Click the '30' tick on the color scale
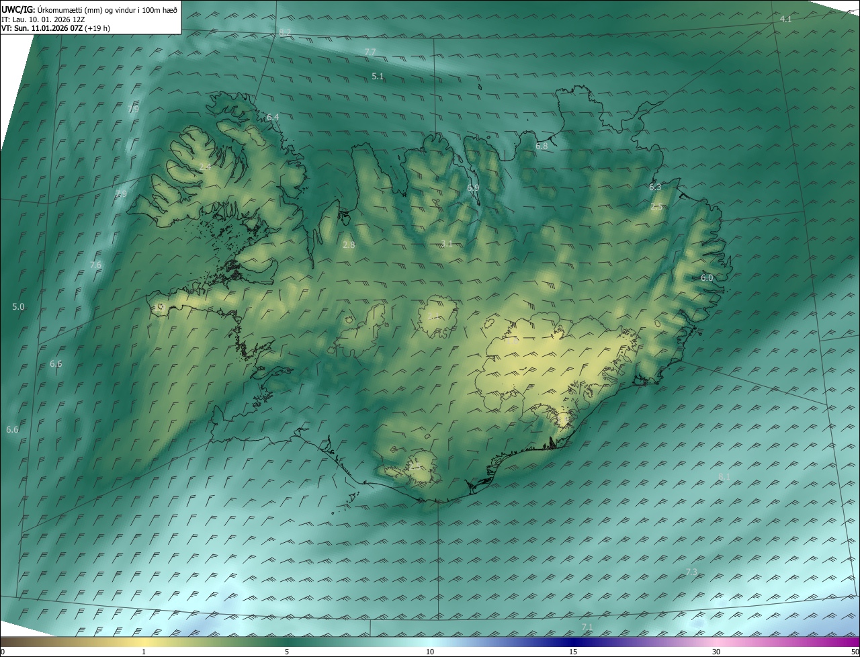Viewport: 860px width, 657px height. (x=716, y=652)
